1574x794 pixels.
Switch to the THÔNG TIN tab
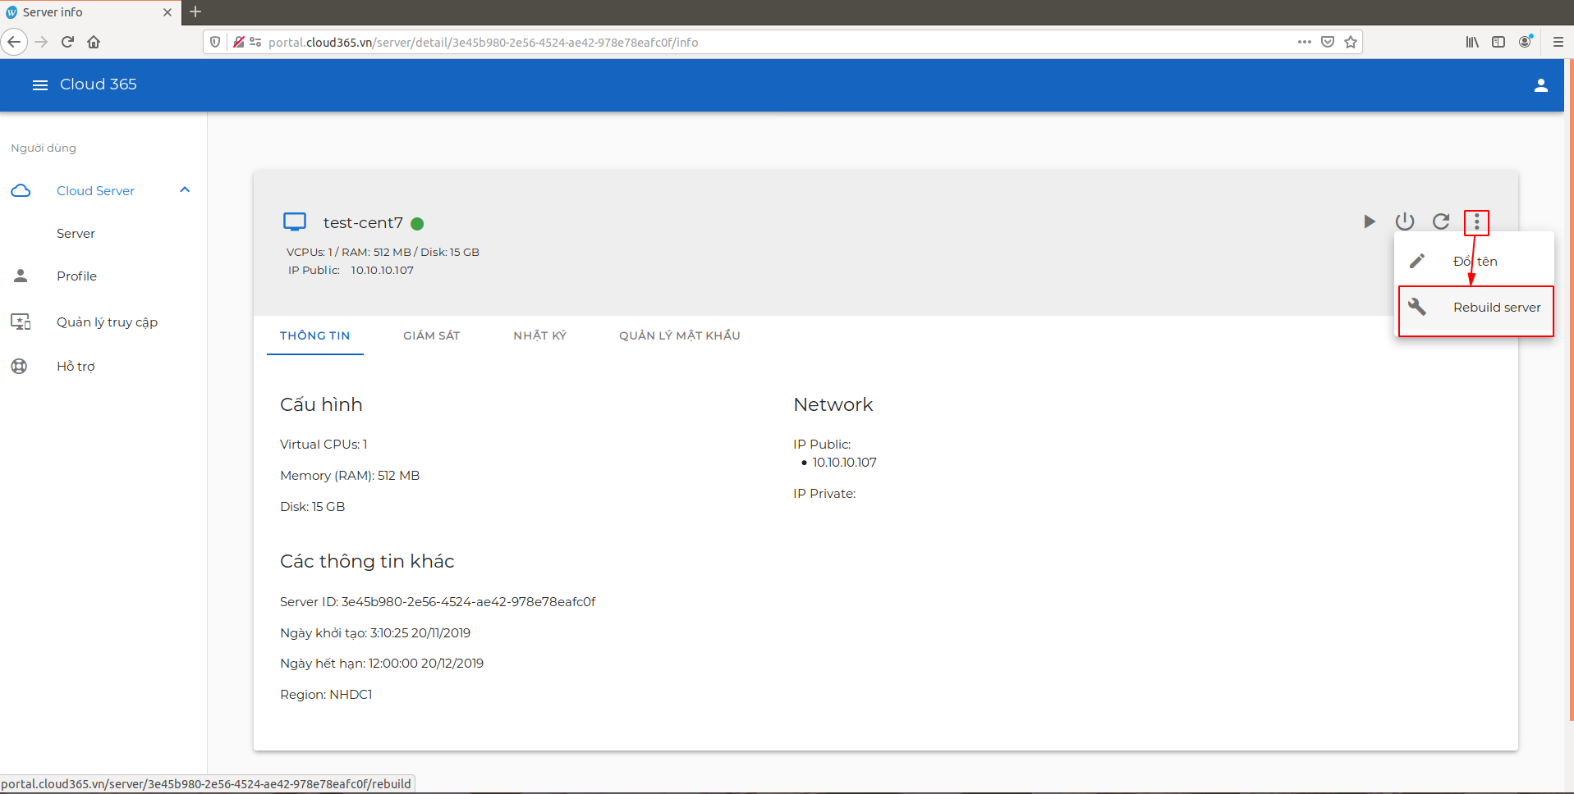click(315, 335)
